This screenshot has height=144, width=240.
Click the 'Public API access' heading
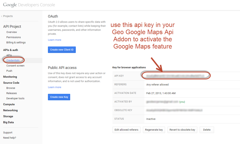[62, 68]
